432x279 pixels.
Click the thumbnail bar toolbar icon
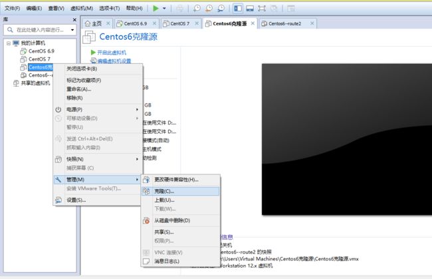pyautogui.click(x=250, y=8)
